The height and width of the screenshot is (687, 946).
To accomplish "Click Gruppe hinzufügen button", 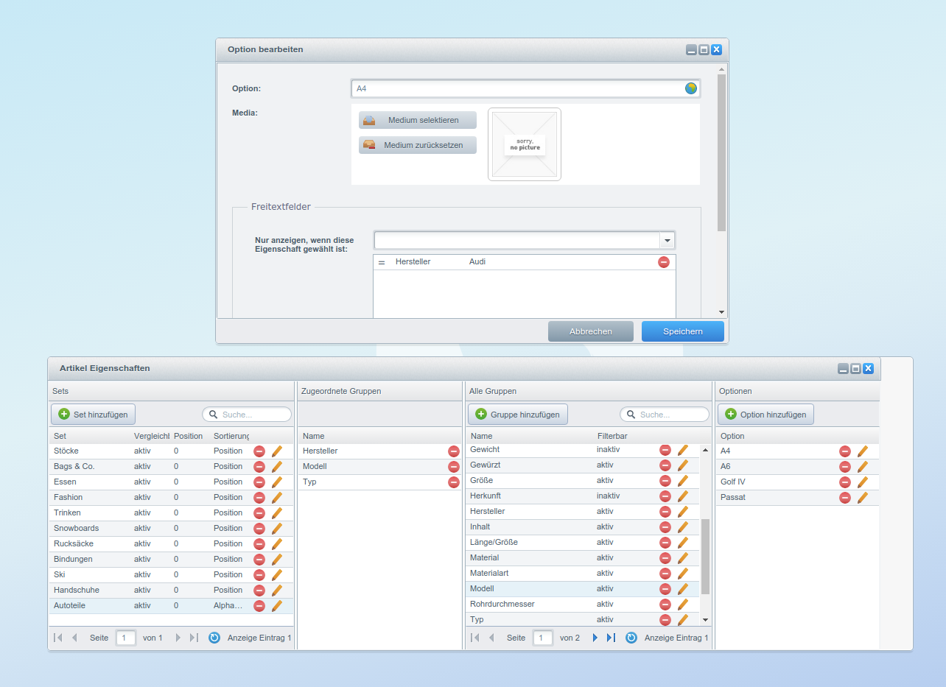I will coord(518,415).
